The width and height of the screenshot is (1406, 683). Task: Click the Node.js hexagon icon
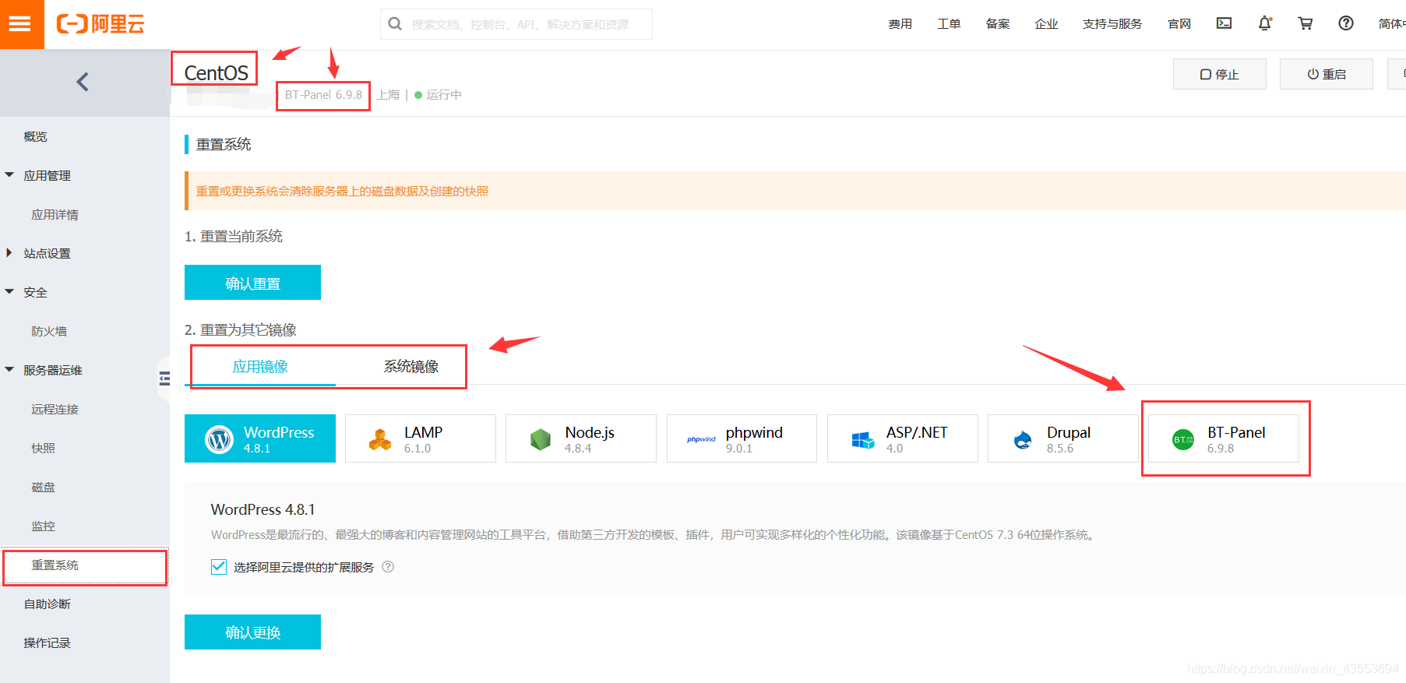coord(541,440)
